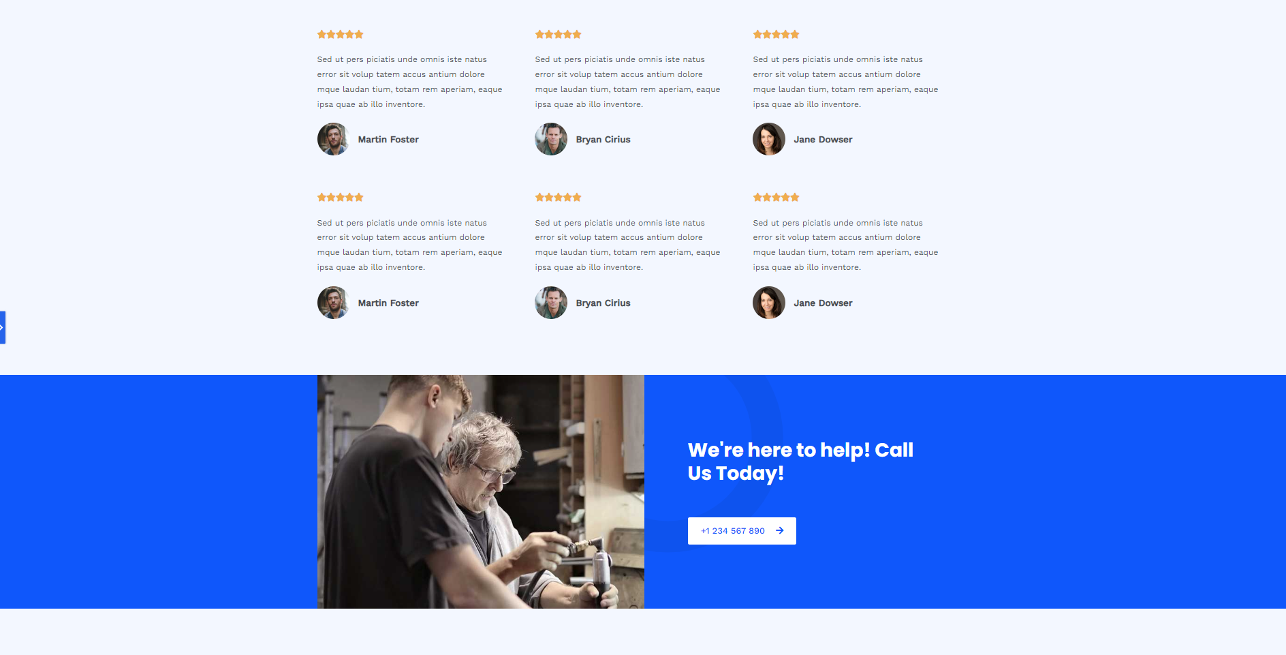Click the star rating above the first Jane Dowser review
The width and height of the screenshot is (1286, 655).
(x=776, y=34)
